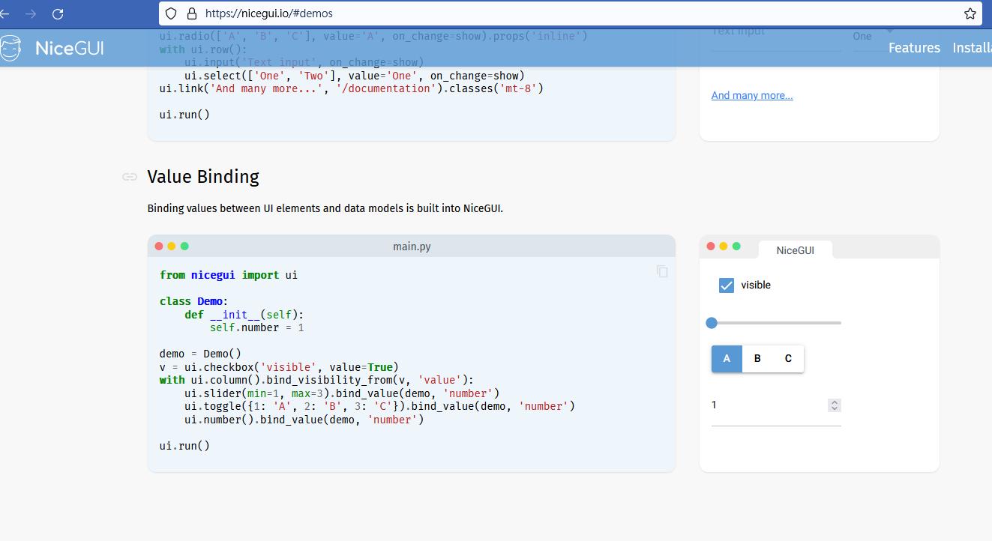The width and height of the screenshot is (992, 541).
Task: Open the Features menu item
Action: coord(914,48)
